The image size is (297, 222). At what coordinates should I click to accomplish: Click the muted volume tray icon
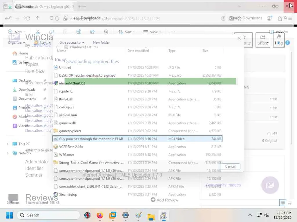267,215
